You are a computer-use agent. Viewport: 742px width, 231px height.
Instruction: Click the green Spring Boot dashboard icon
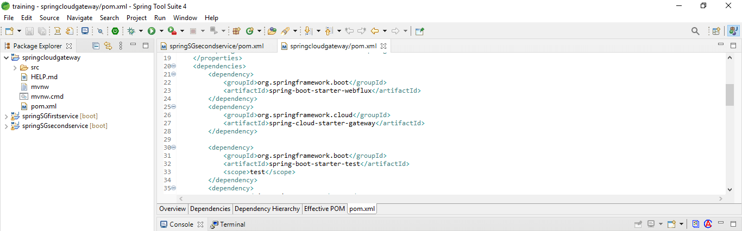[115, 31]
